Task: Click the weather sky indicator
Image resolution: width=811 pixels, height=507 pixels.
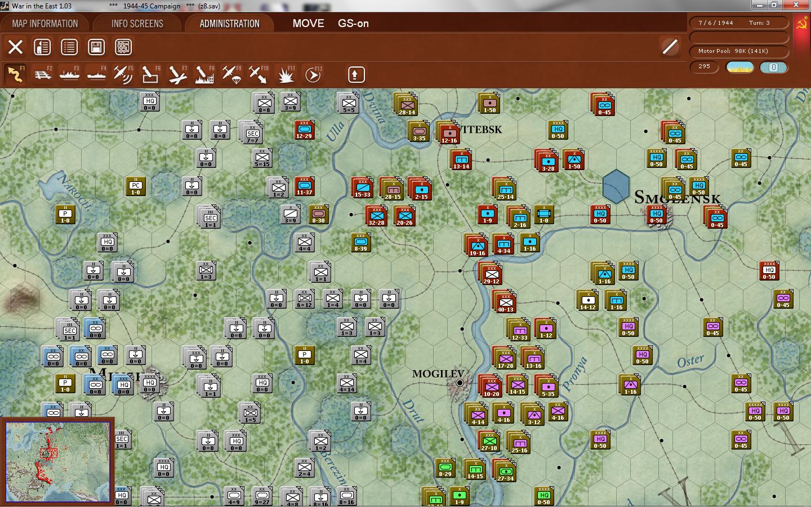Action: click(x=740, y=67)
